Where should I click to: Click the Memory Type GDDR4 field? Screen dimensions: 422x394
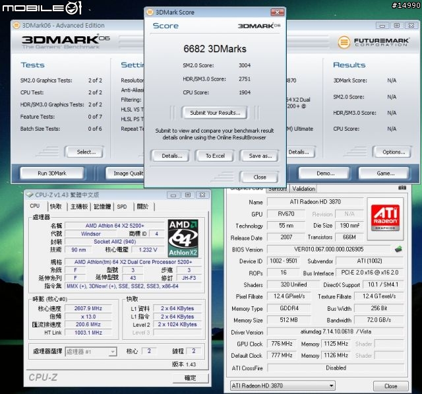tap(289, 308)
